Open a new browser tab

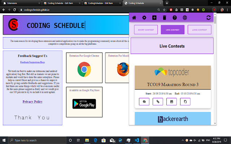167,3
